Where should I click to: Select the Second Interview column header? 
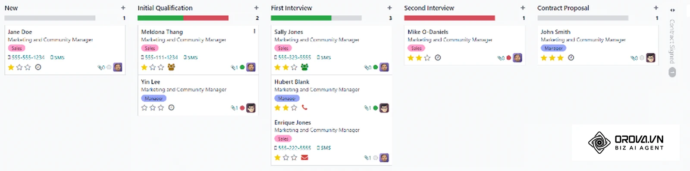point(429,8)
